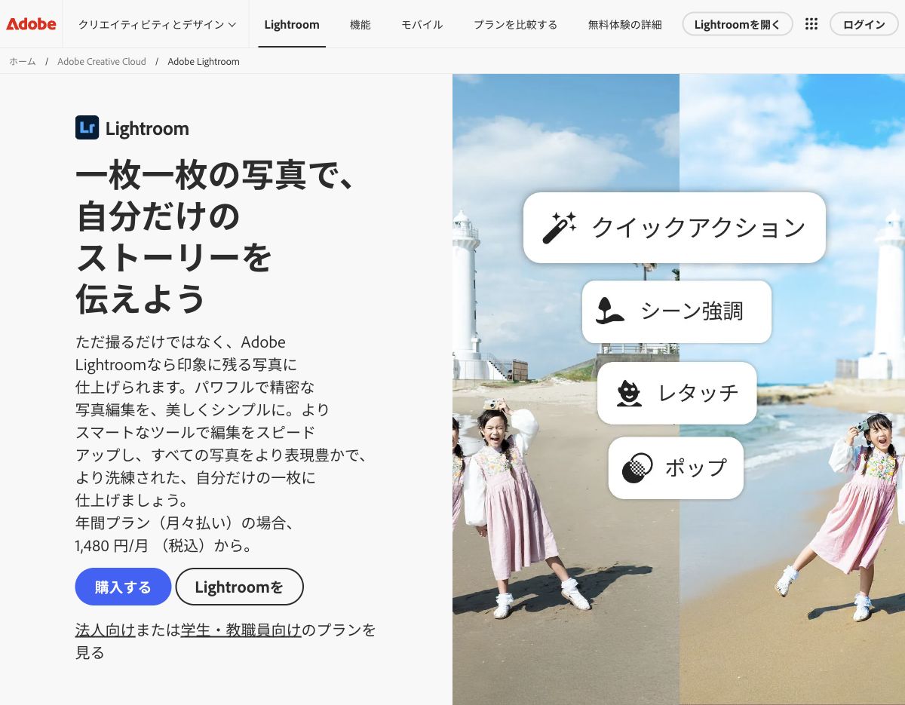Select the ポップ feature pill
Viewport: 905px width, 705px height.
(676, 467)
